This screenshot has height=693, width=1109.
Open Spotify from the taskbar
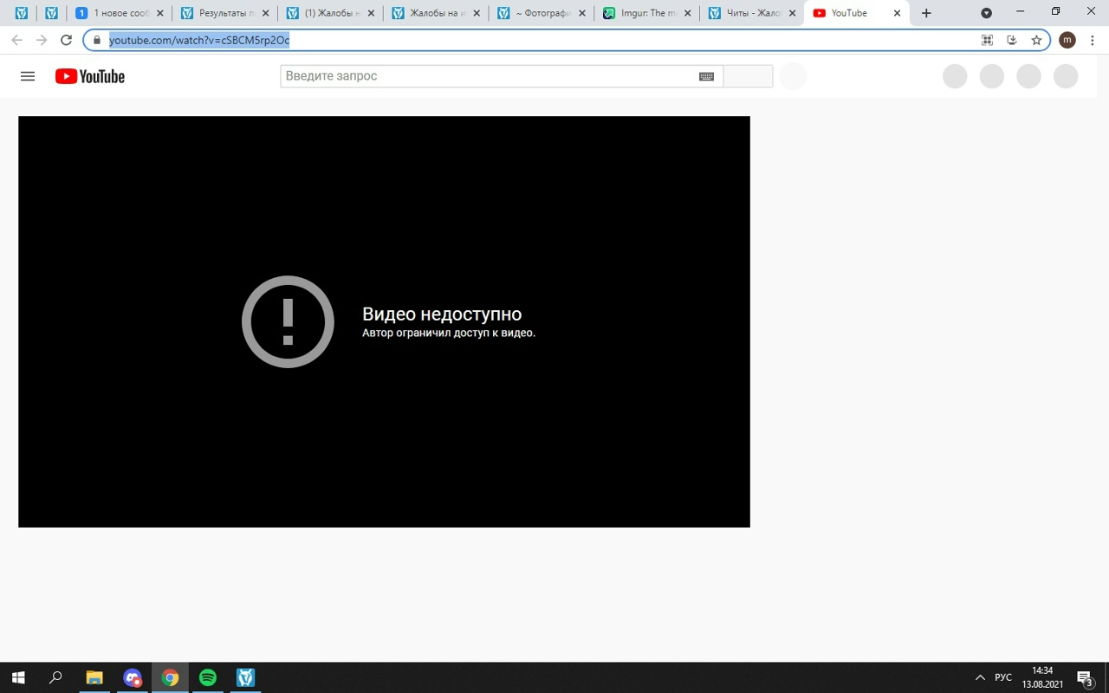pyautogui.click(x=208, y=677)
